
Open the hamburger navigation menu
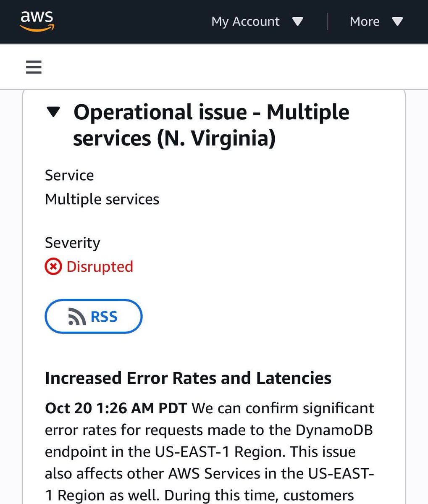pos(34,67)
